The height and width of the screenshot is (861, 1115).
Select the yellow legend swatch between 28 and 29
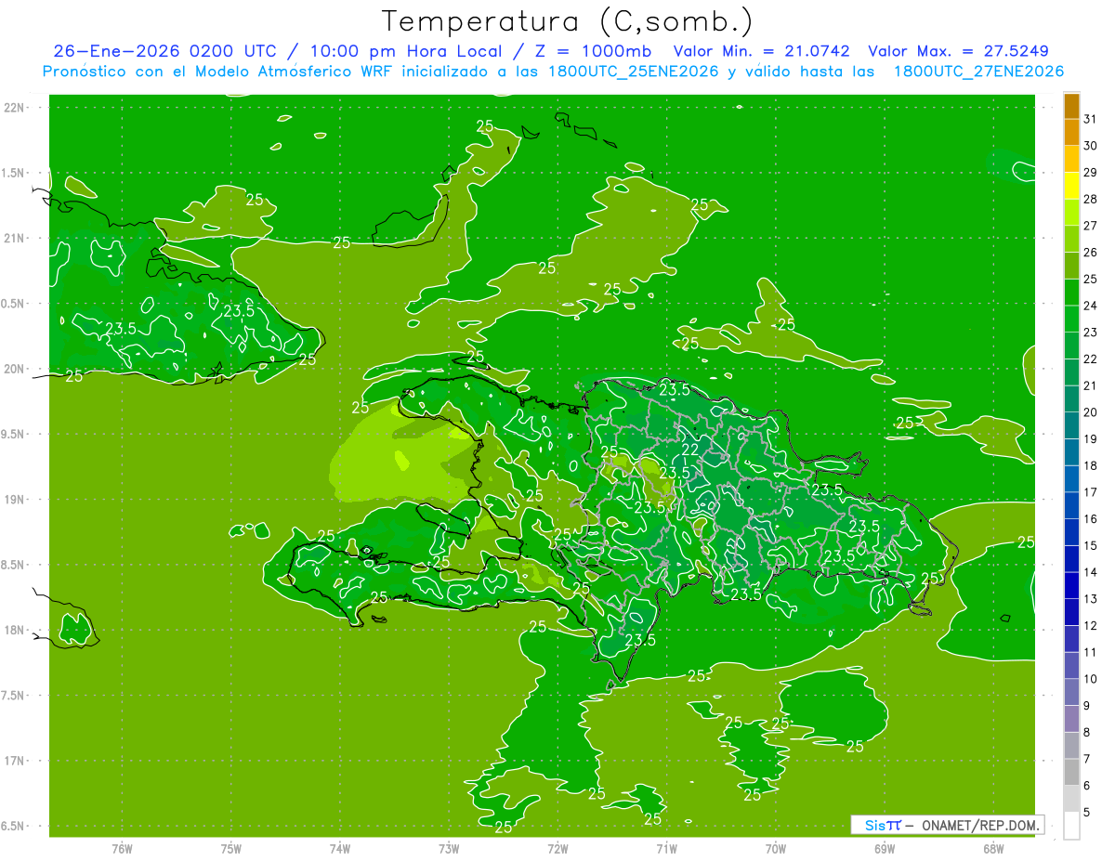click(1071, 186)
